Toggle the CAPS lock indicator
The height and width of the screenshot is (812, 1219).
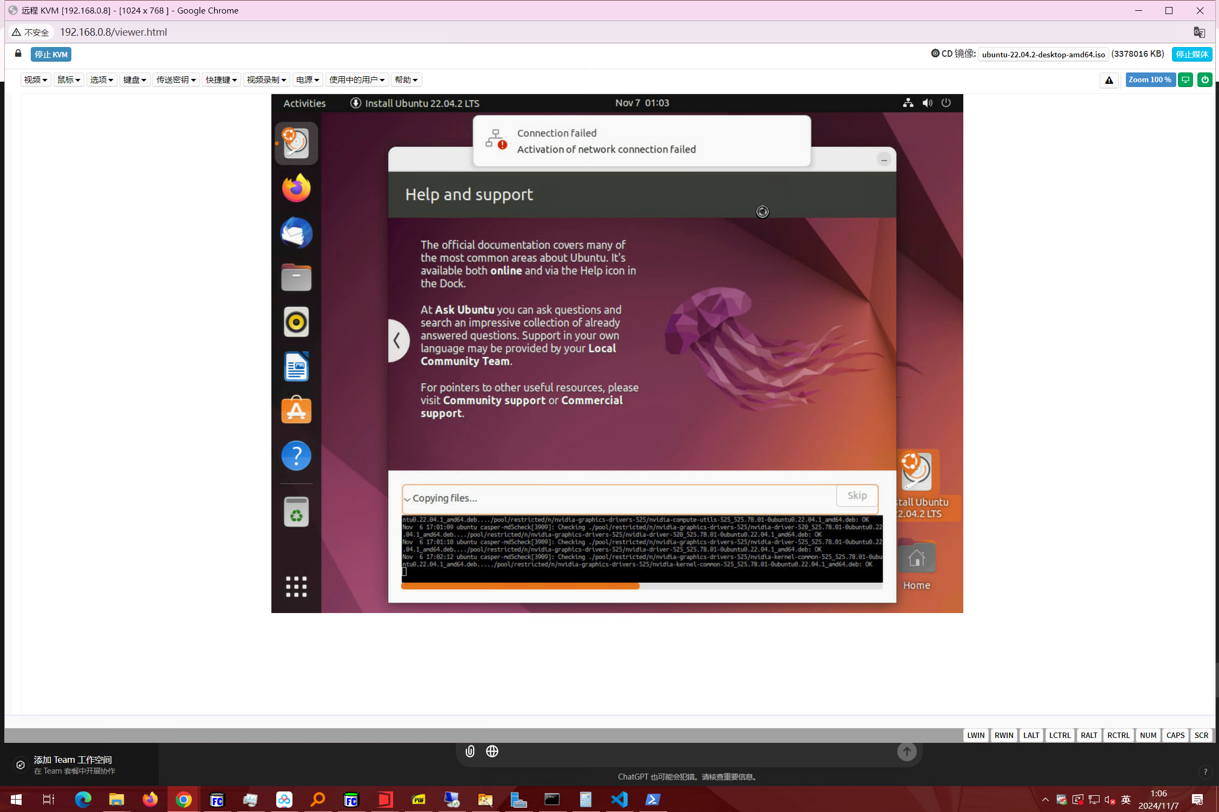[x=1175, y=735]
